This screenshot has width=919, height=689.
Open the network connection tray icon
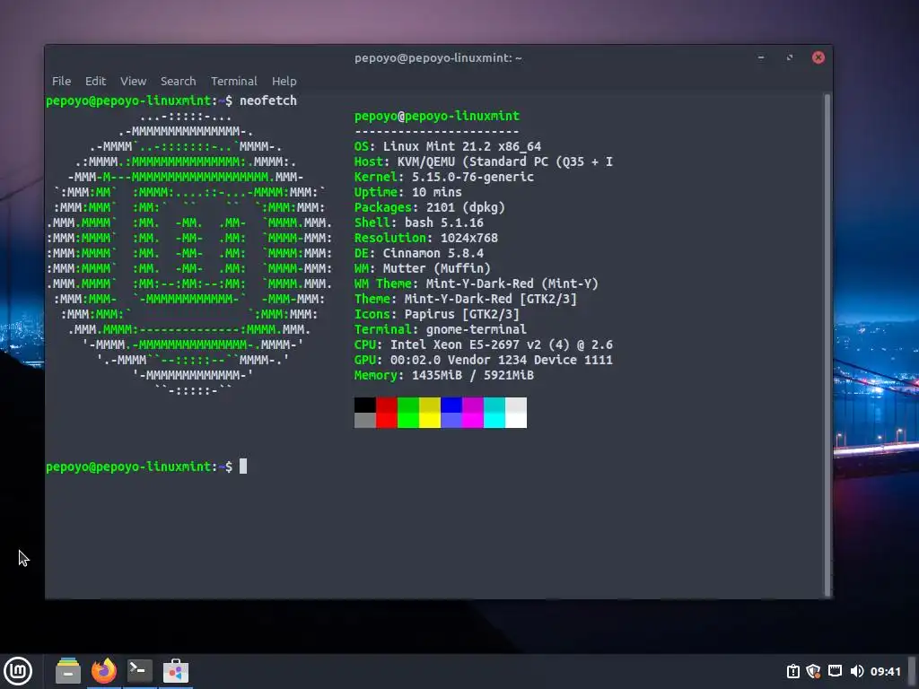[836, 671]
